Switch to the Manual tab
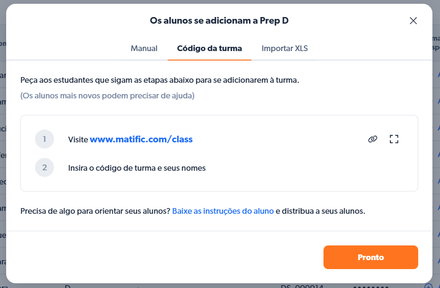Viewport: 440px width, 288px height. coord(144,48)
